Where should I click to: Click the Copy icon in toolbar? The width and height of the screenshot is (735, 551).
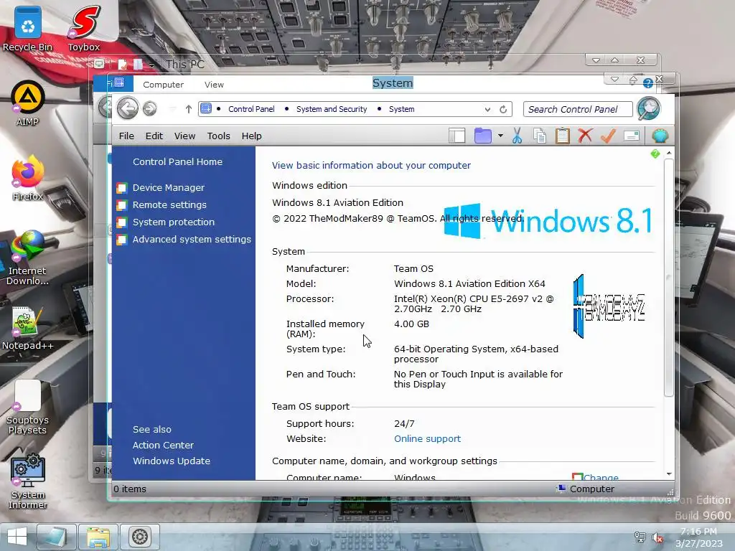(x=540, y=136)
